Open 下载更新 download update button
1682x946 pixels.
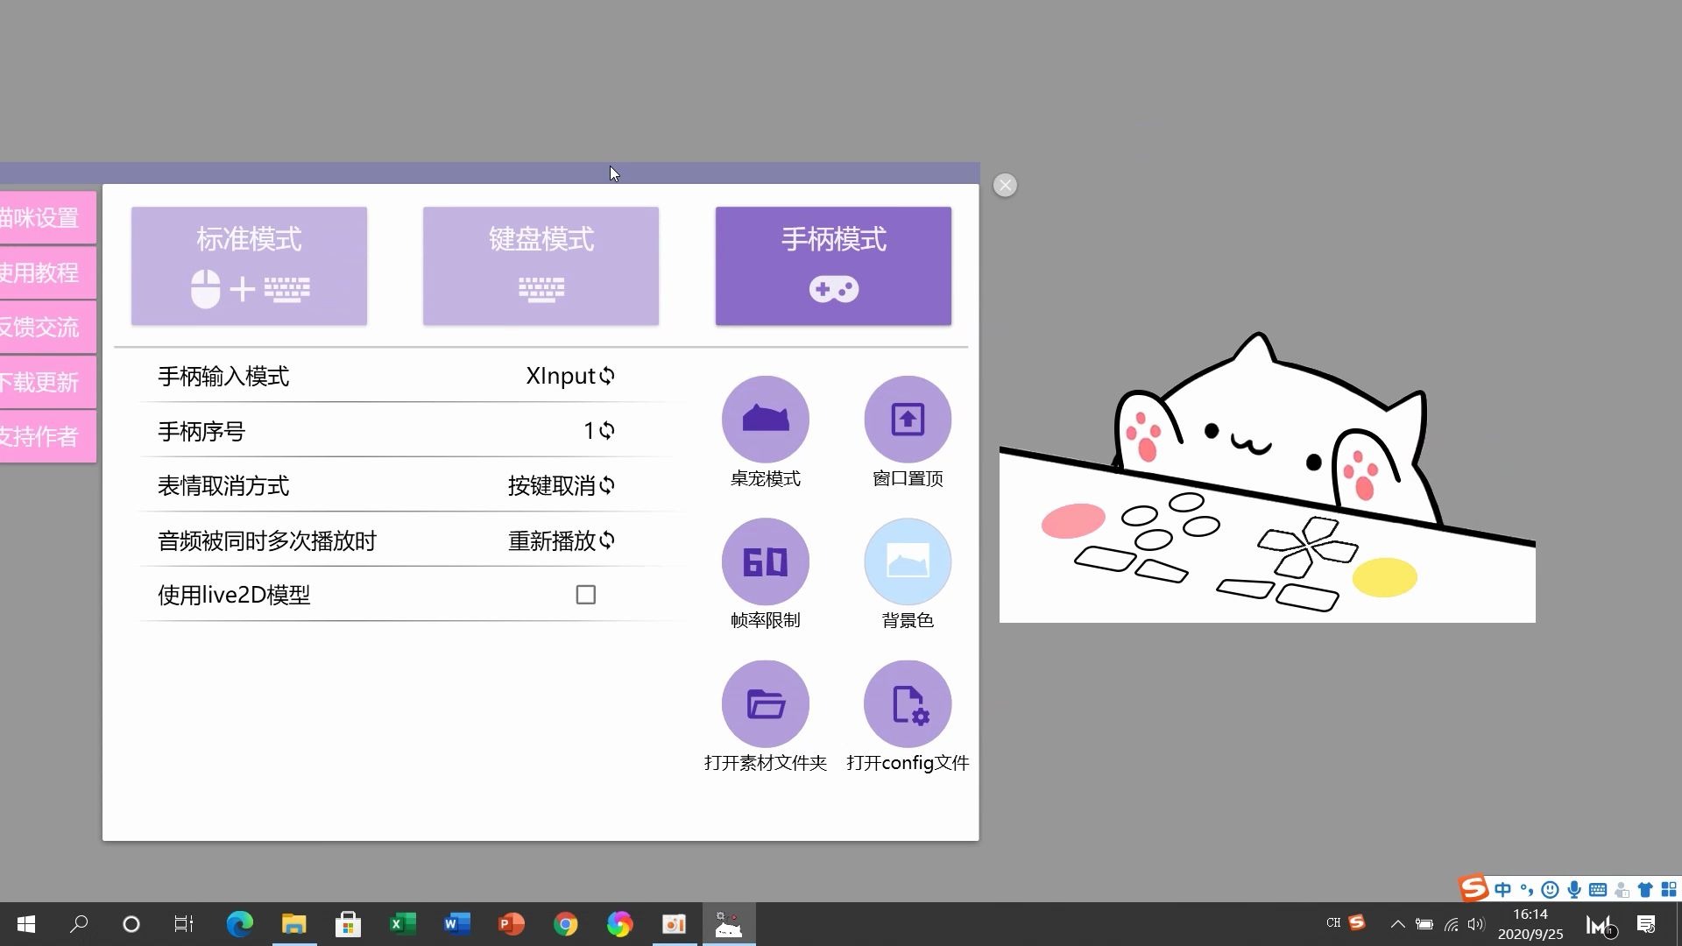pos(47,382)
